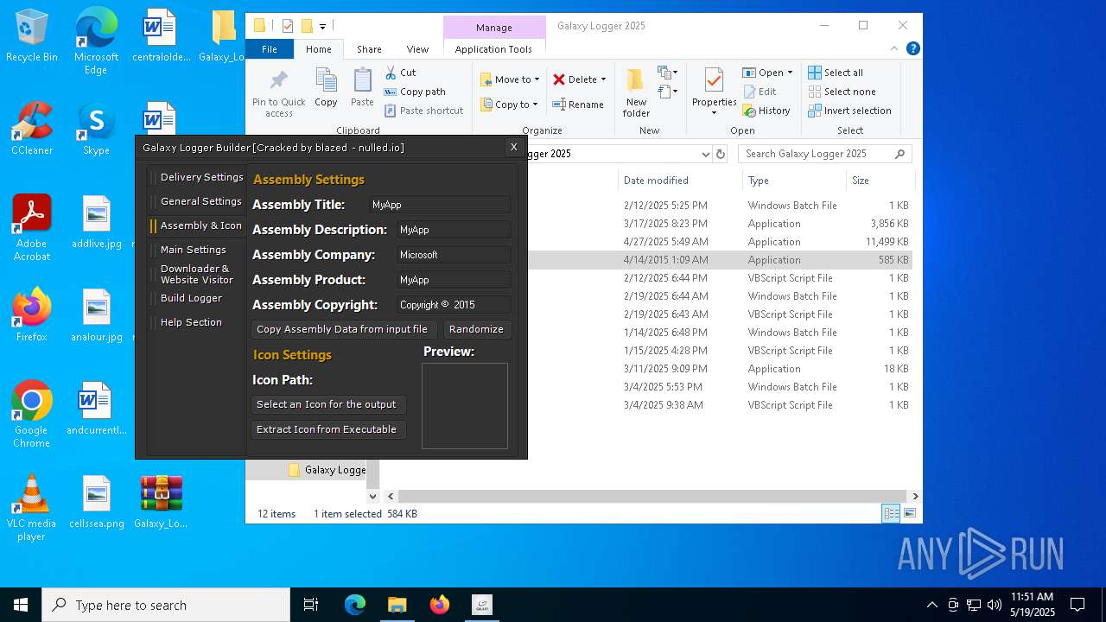
Task: Open Main Settings section
Action: click(193, 250)
